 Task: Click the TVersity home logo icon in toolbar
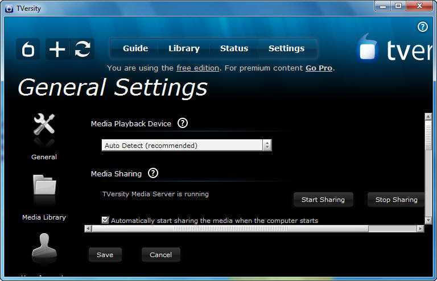[28, 49]
